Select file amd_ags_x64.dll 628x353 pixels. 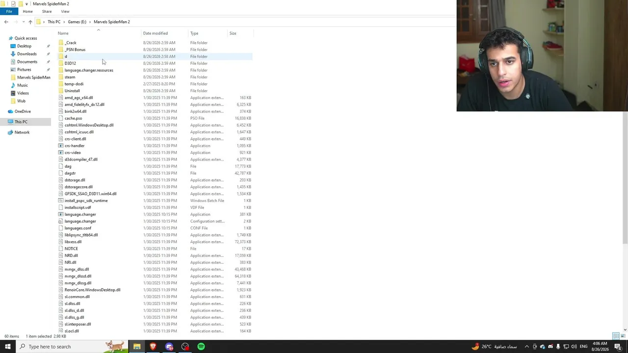pos(78,98)
